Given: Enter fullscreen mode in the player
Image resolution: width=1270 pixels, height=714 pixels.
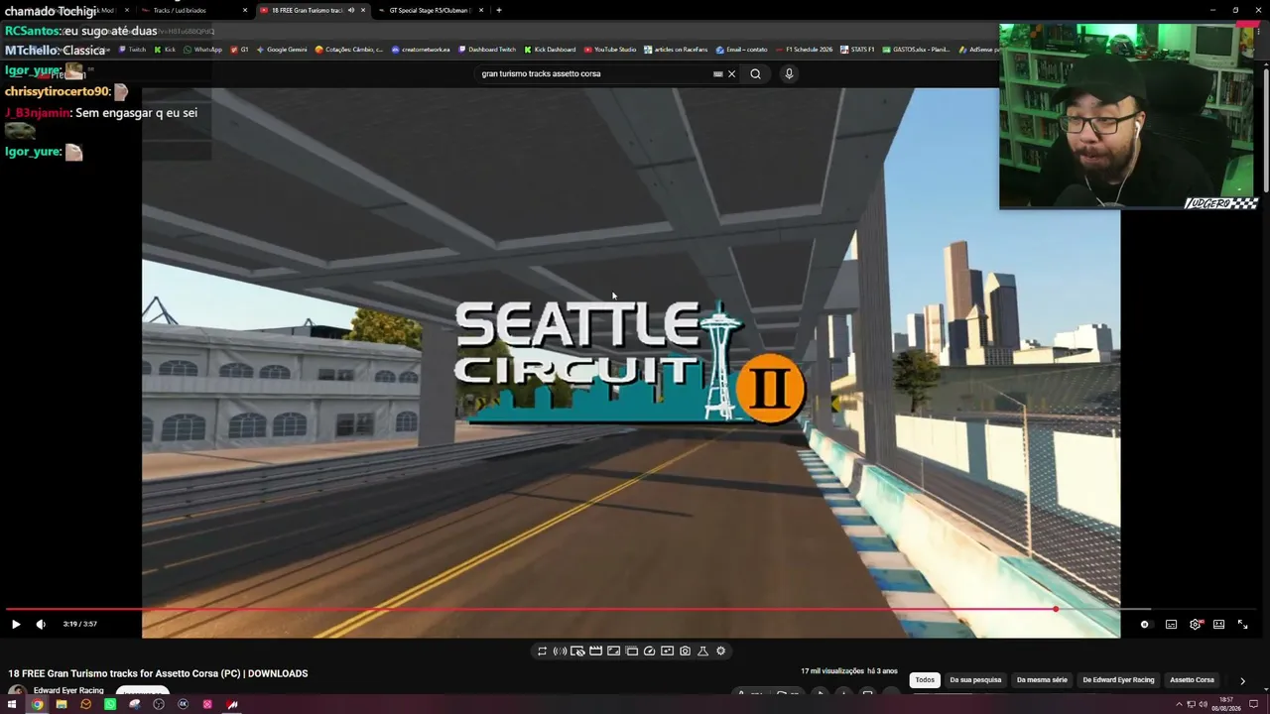Looking at the screenshot, I should pyautogui.click(x=1242, y=625).
